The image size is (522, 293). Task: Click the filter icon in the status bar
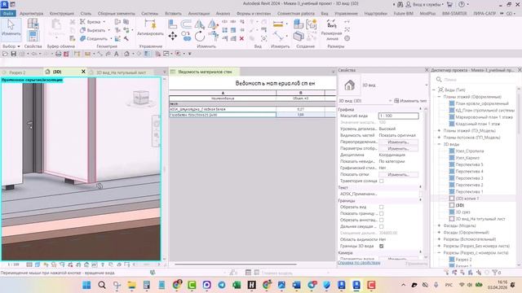click(x=495, y=273)
